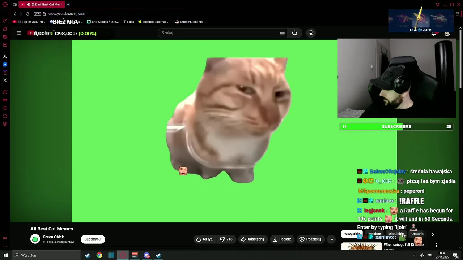The image size is (463, 260).
Task: Open the Top 10 OBS Plu... bookmark
Action: [x=29, y=22]
